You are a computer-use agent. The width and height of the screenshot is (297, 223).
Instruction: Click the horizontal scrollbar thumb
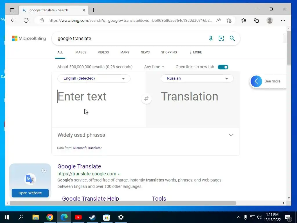coord(123,203)
